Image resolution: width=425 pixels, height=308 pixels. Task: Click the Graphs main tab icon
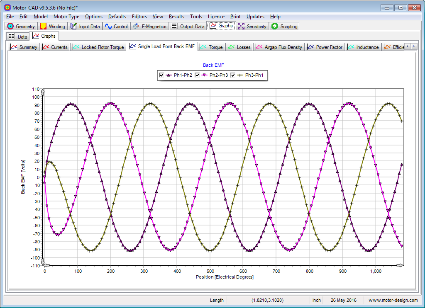[213, 26]
